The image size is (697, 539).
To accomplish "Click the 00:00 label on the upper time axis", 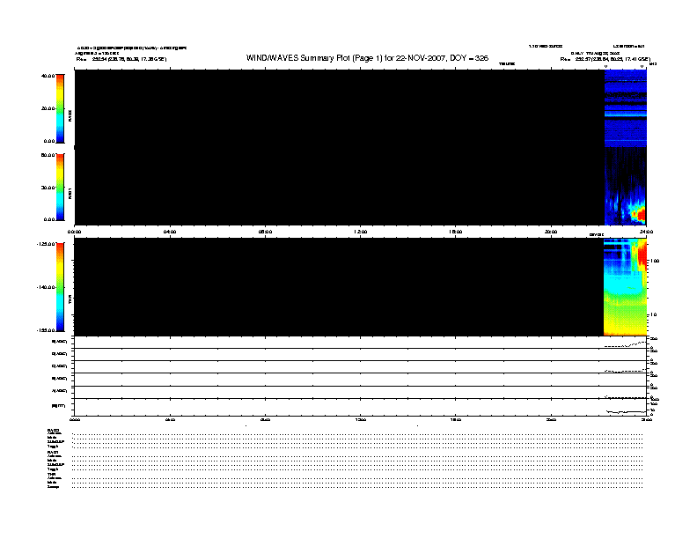I will tap(74, 233).
